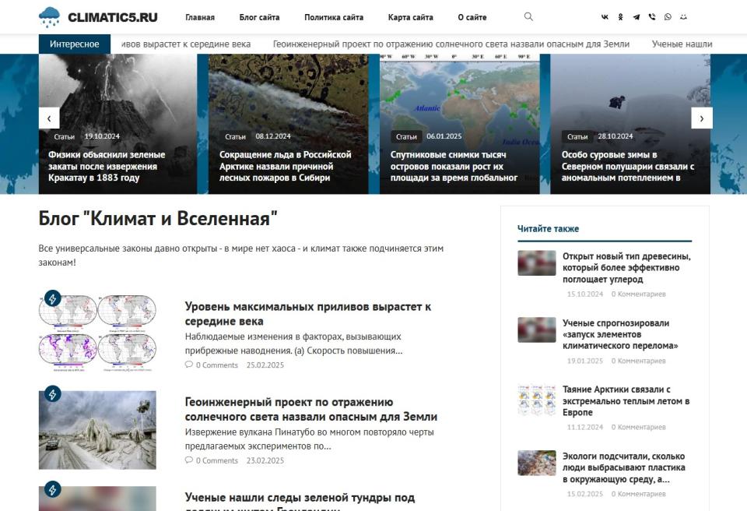The width and height of the screenshot is (747, 511).
Task: Open the Главная menu item
Action: click(x=200, y=17)
